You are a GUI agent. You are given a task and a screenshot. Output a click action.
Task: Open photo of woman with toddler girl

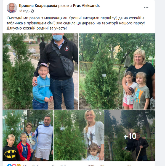click(x=79, y=135)
